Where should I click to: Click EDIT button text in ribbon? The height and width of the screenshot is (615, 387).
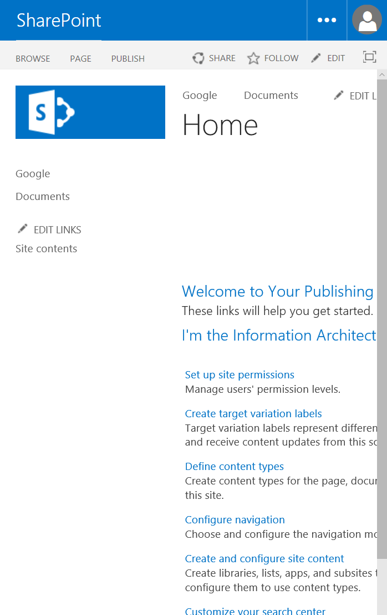(336, 58)
